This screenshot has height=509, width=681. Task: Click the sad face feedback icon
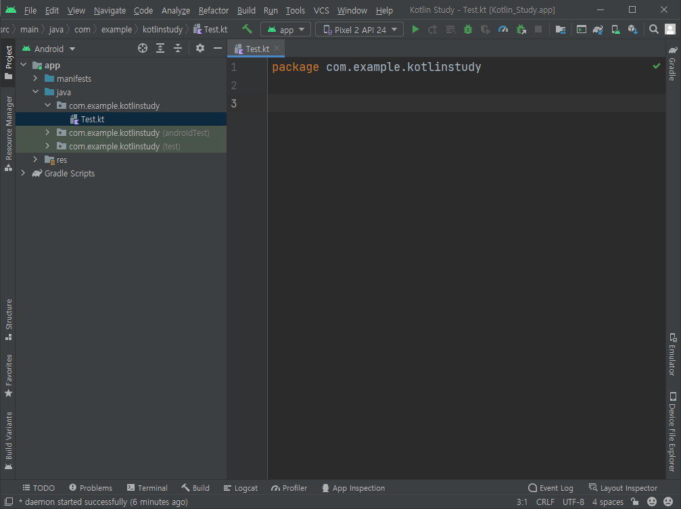click(x=668, y=502)
